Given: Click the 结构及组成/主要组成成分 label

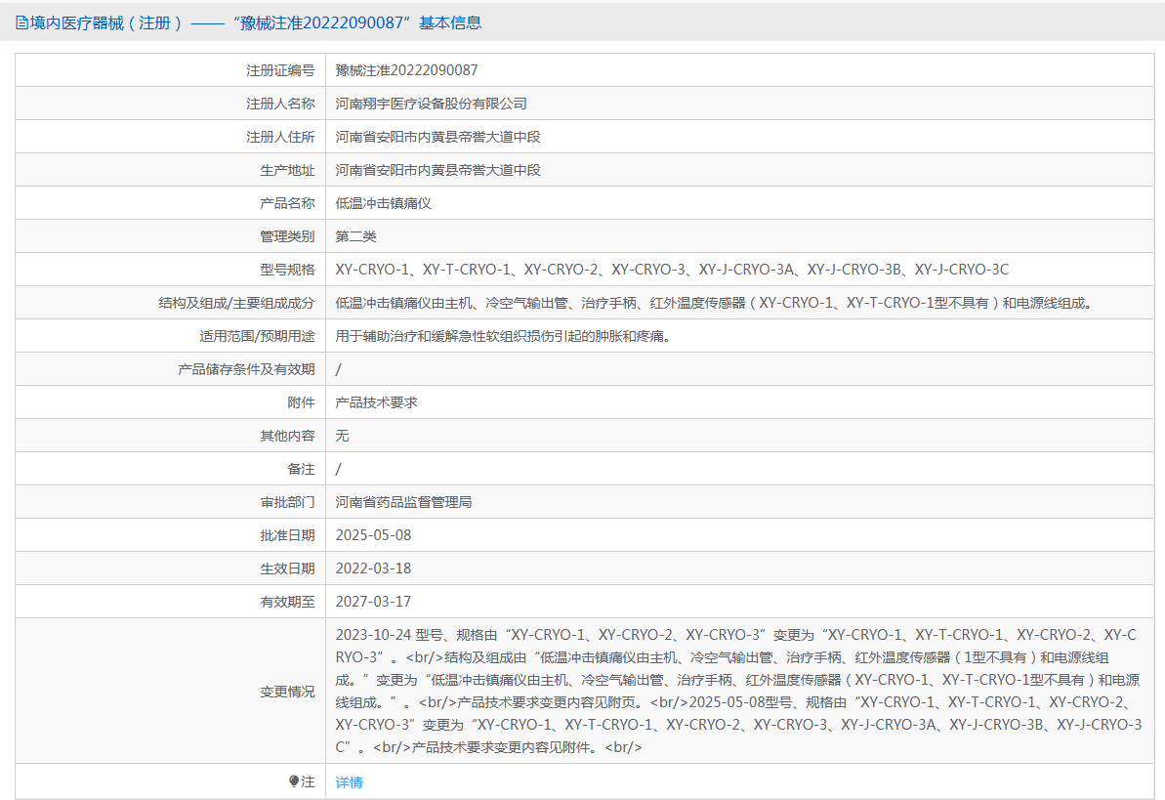Looking at the screenshot, I should [236, 303].
